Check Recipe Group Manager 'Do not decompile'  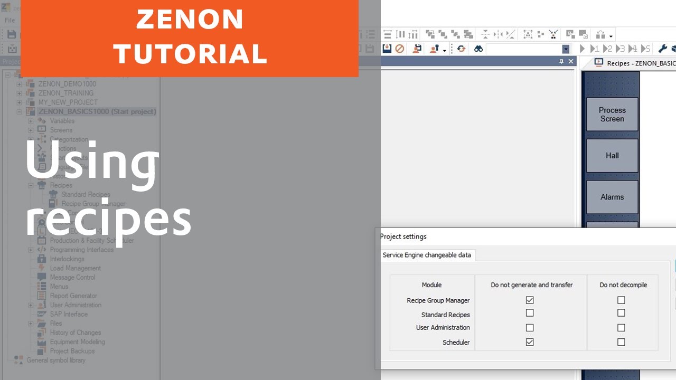pyautogui.click(x=621, y=300)
